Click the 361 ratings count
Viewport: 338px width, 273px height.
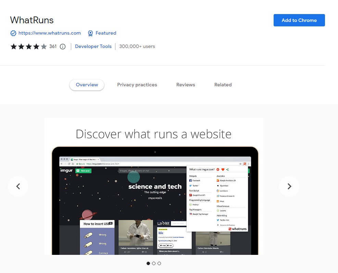(x=53, y=46)
